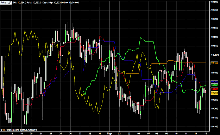The width and height of the screenshot is (220, 135).
Task: Click the 10,650 price axis label
Action: 214,28
